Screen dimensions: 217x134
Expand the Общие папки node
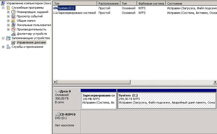click(x=8, y=21)
